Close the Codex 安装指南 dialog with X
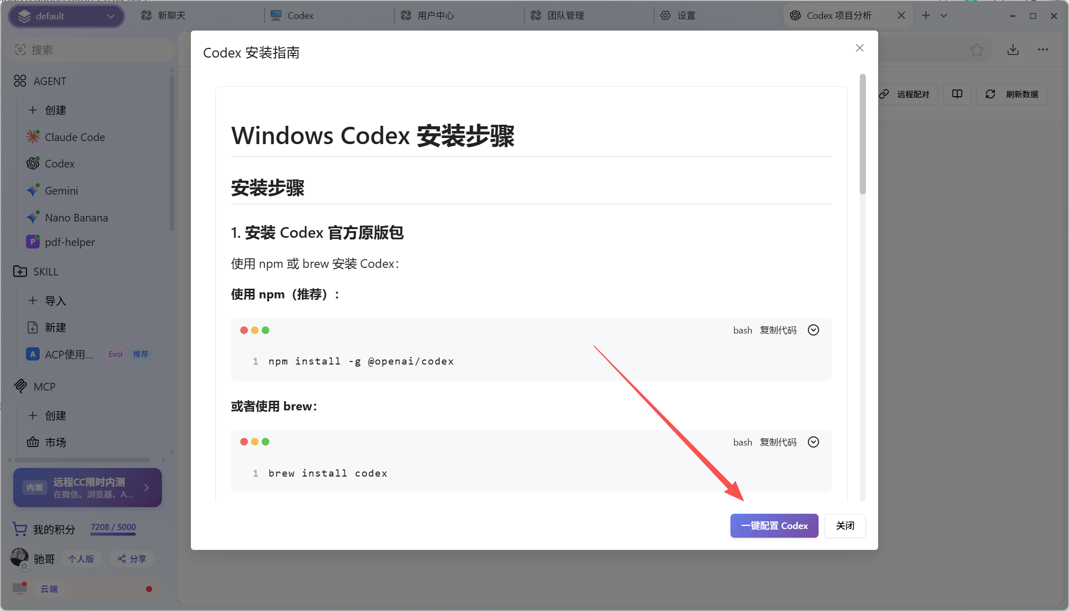Viewport: 1069px width, 611px height. pyautogui.click(x=859, y=48)
